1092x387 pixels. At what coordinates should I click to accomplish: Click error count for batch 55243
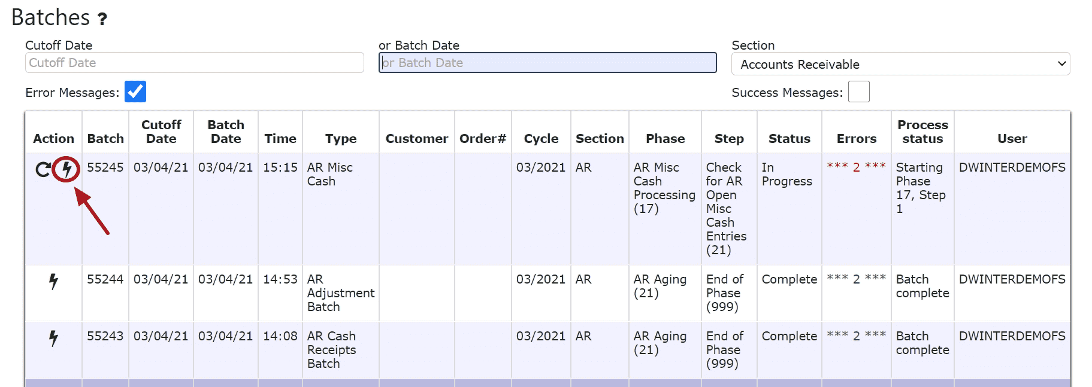click(856, 336)
